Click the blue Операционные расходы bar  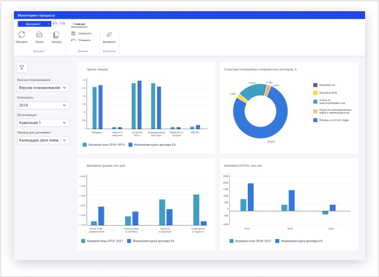[159, 107]
